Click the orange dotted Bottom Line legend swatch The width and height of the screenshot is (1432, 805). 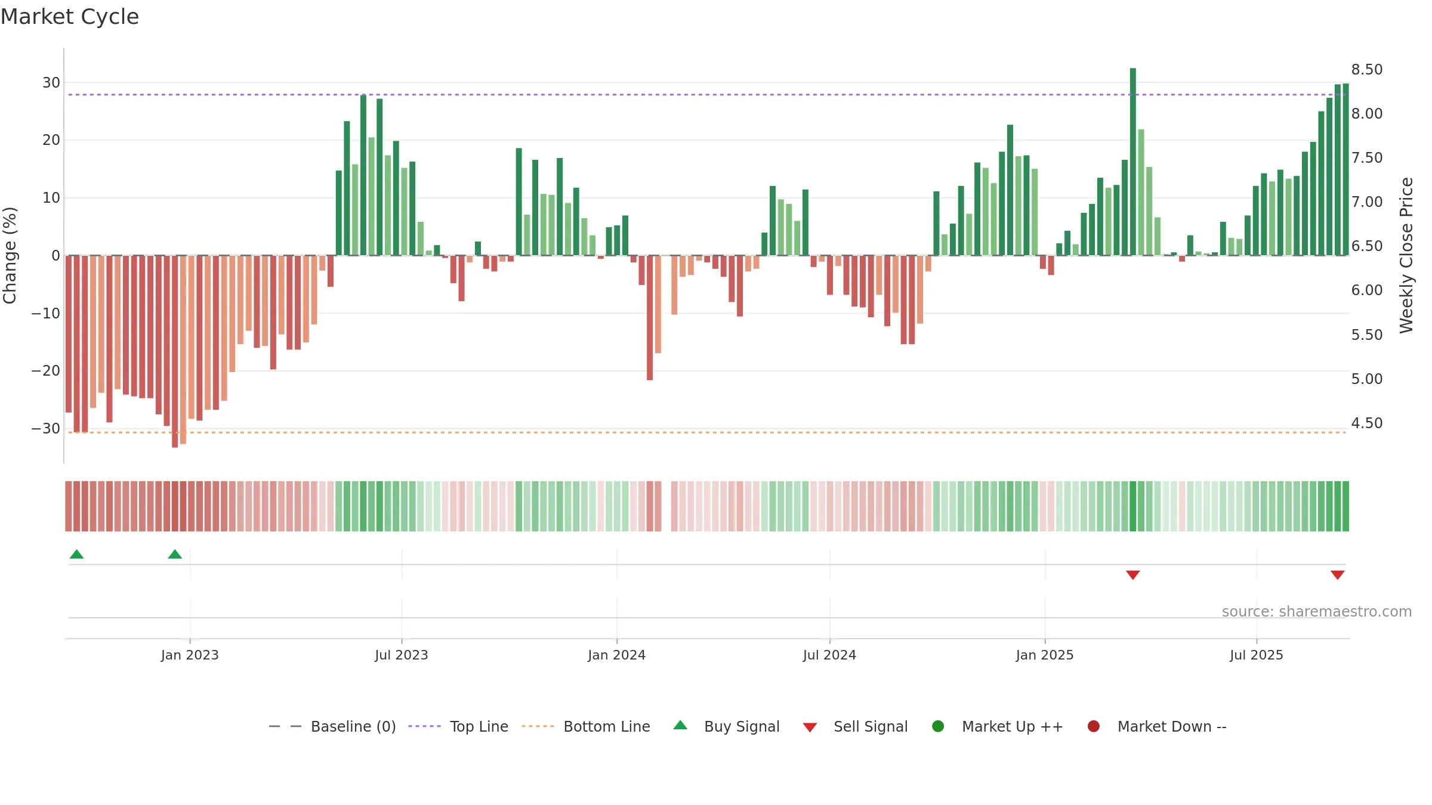pos(538,726)
